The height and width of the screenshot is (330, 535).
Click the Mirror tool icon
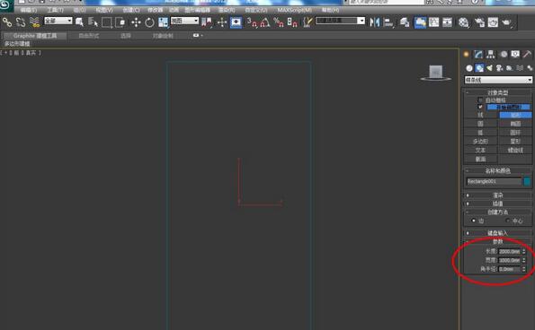(x=375, y=22)
